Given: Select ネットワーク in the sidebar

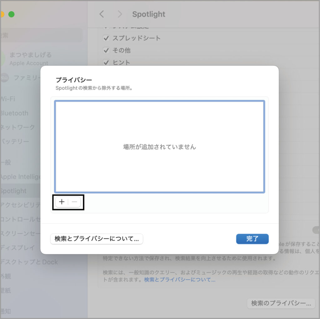Looking at the screenshot, I should pyautogui.click(x=17, y=127).
